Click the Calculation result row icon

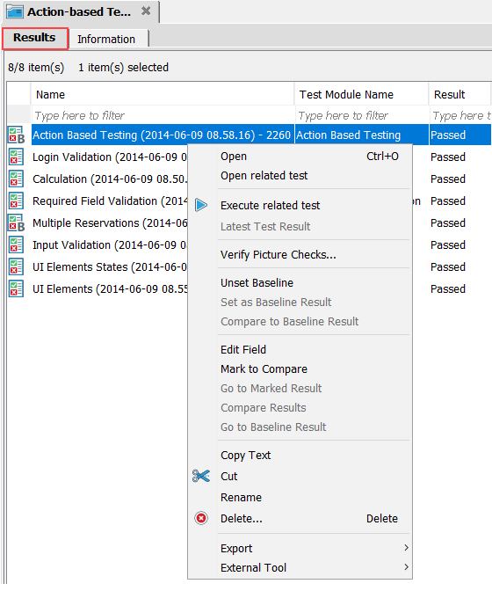[16, 179]
